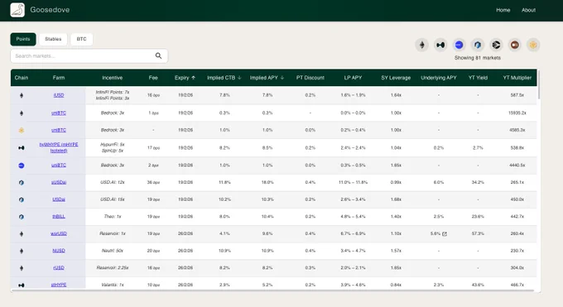The width and height of the screenshot is (563, 307).
Task: Click the chain icon in the sUSDai row
Action: [22, 182]
